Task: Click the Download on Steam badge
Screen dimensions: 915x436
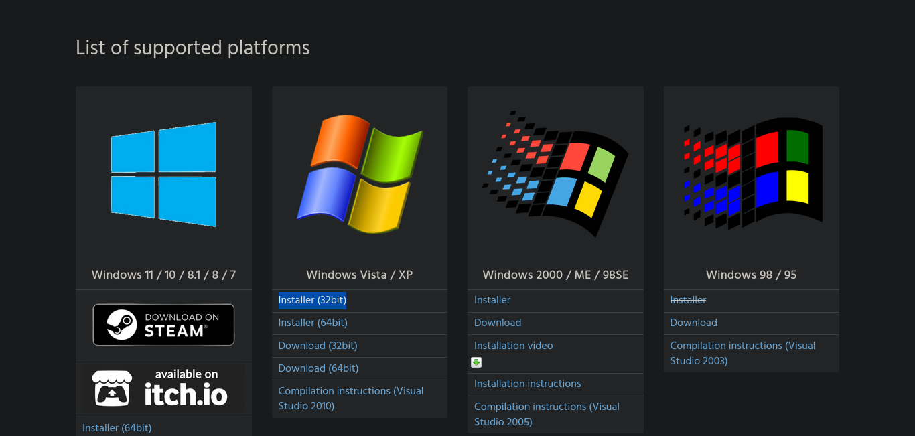Action: tap(163, 324)
